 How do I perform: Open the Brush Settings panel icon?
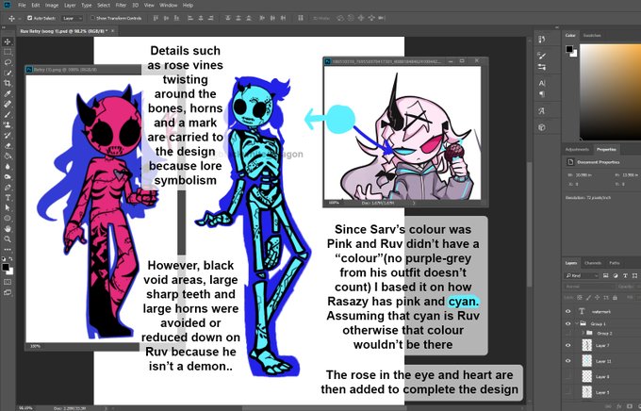[x=542, y=56]
